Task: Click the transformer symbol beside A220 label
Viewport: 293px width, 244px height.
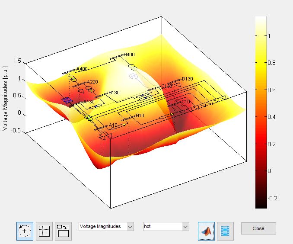Action: tap(89, 89)
